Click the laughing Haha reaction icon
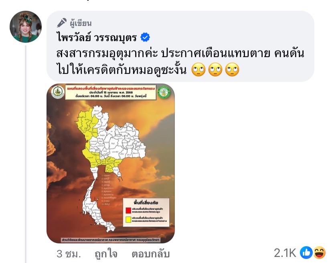 [x=319, y=253]
